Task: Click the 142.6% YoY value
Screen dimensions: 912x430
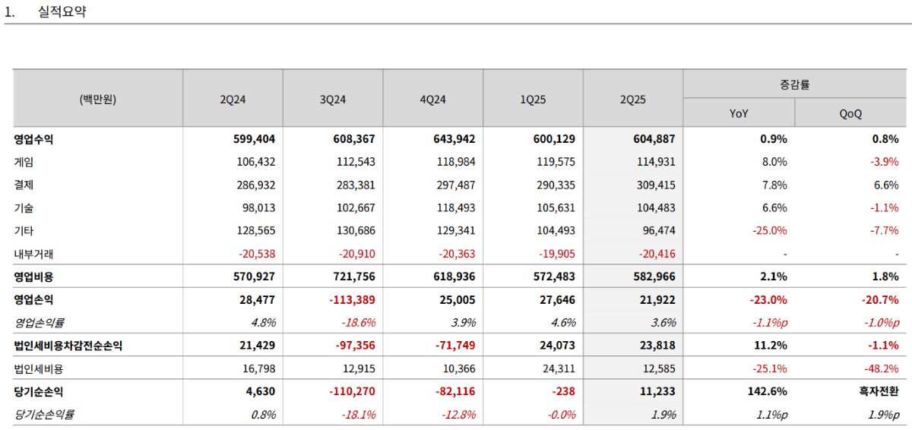Action: (769, 391)
